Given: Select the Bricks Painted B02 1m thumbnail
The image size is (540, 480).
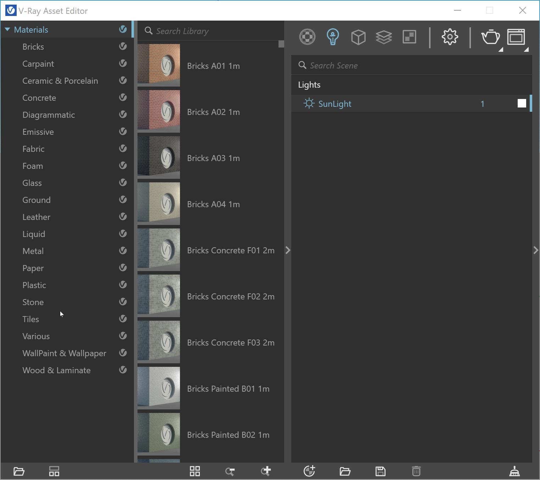Looking at the screenshot, I should 159,434.
